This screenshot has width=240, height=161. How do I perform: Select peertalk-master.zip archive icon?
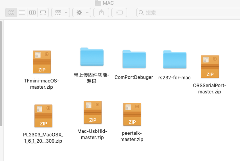[x=132, y=114]
